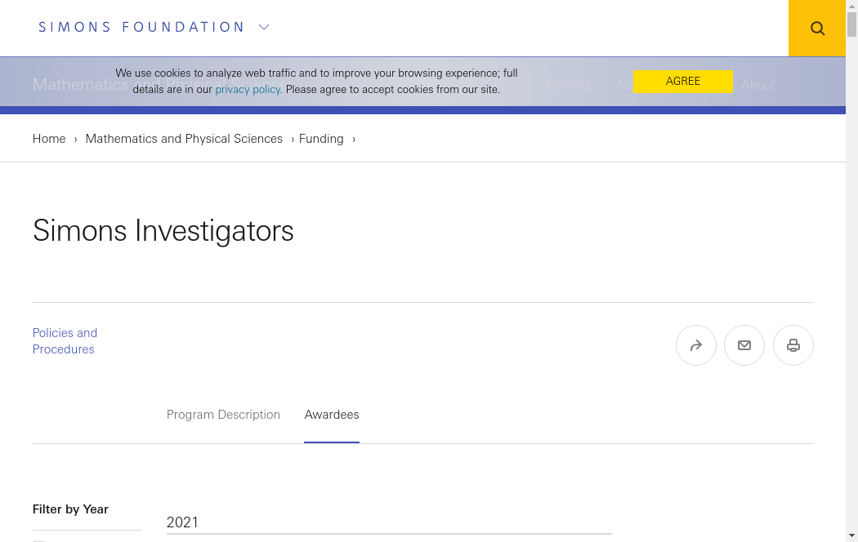Click the Simons Foundation logo text
The height and width of the screenshot is (542, 858).
141,27
